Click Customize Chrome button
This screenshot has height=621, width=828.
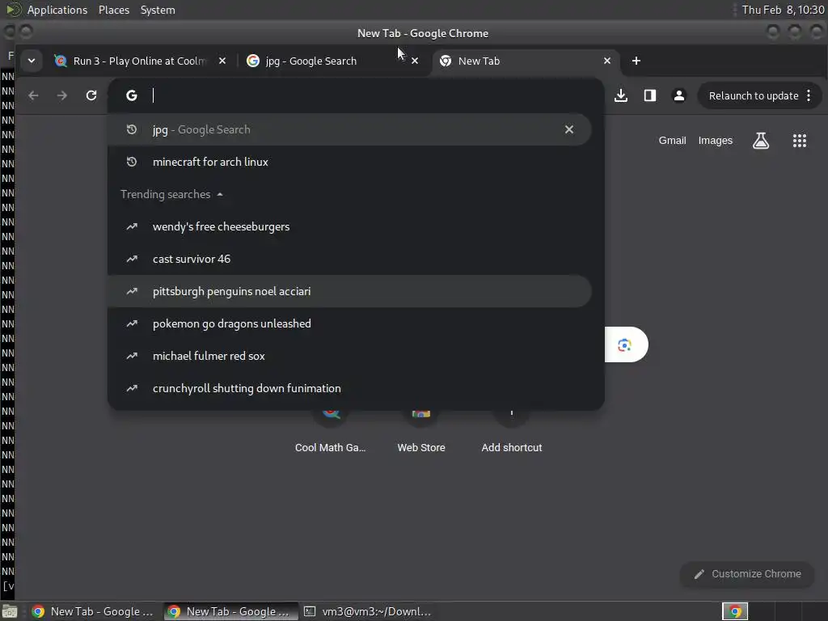pos(747,574)
